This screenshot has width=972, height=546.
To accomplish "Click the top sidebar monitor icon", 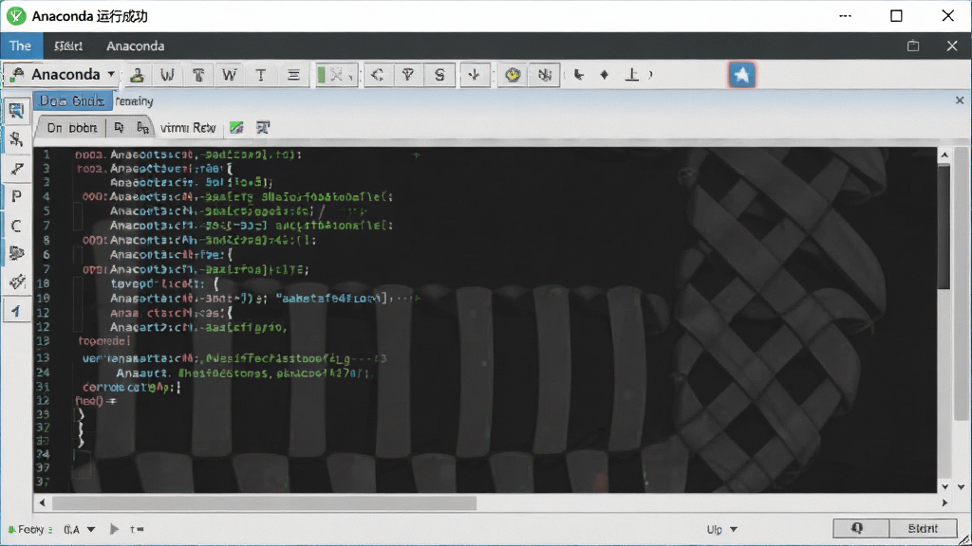I will 17,111.
